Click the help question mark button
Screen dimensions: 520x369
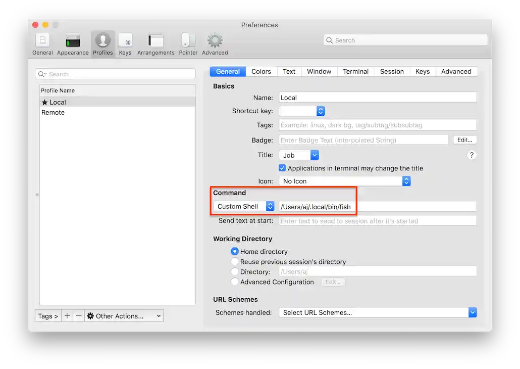[x=472, y=155]
